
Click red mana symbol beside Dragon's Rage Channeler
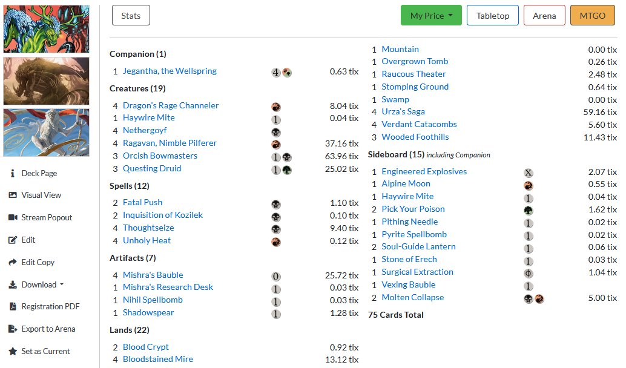click(x=276, y=107)
